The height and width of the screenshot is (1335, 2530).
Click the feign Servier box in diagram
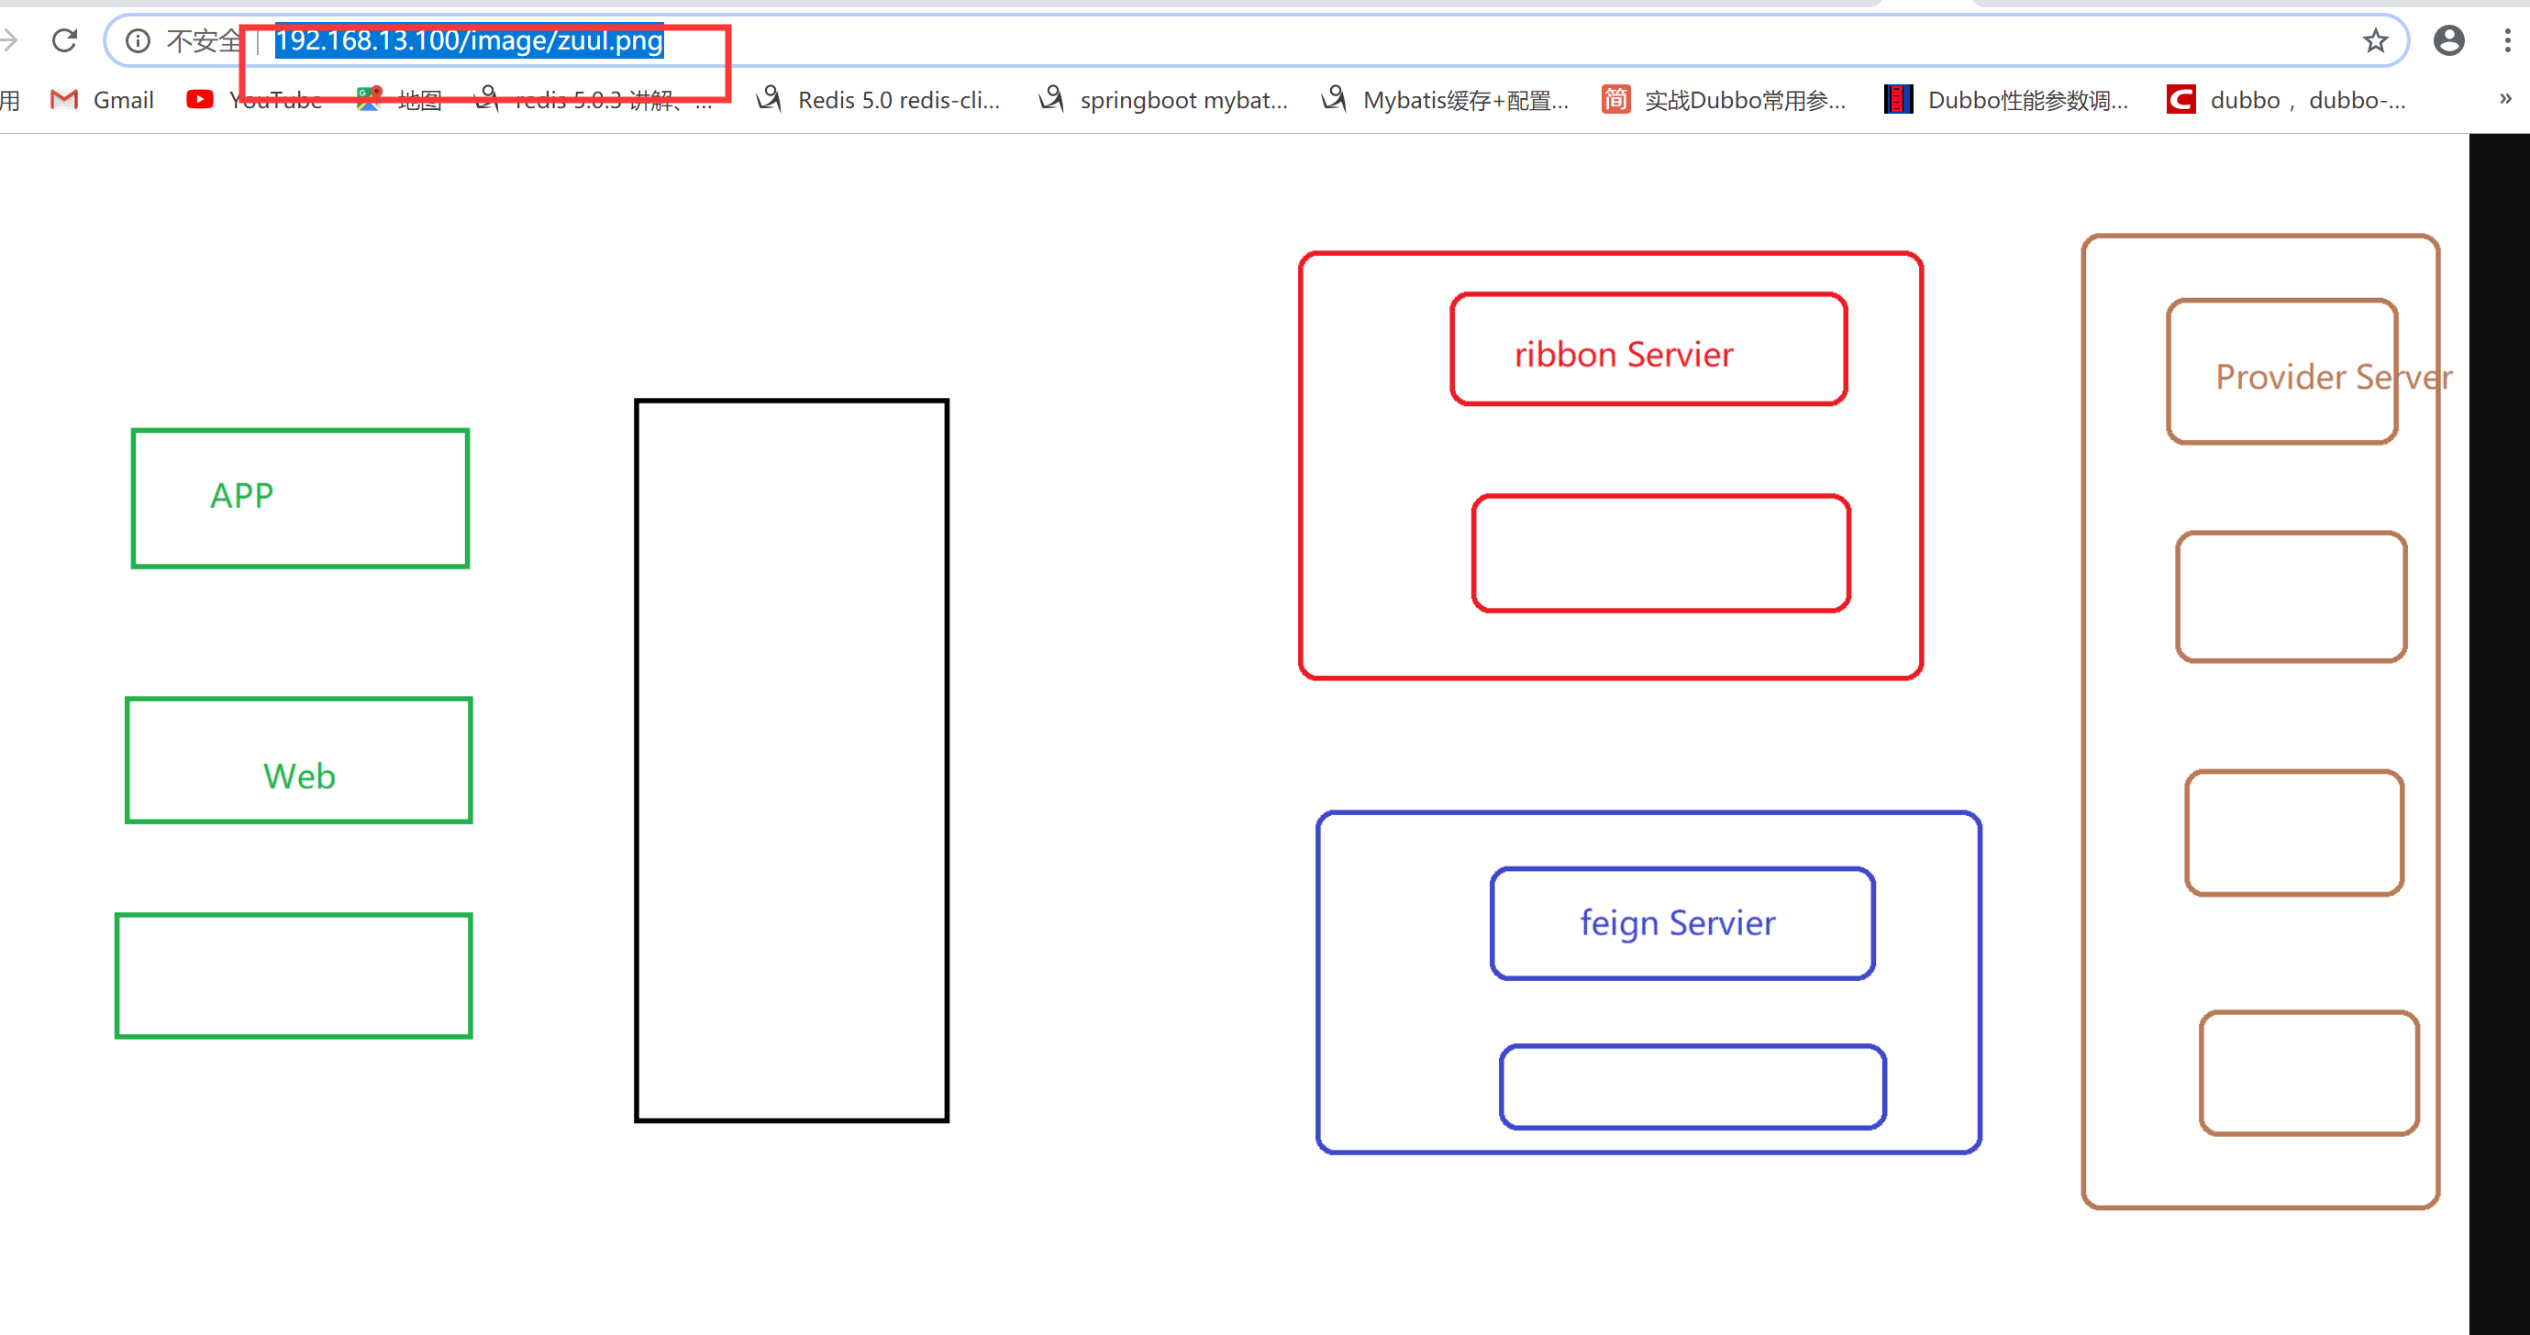tap(1681, 923)
